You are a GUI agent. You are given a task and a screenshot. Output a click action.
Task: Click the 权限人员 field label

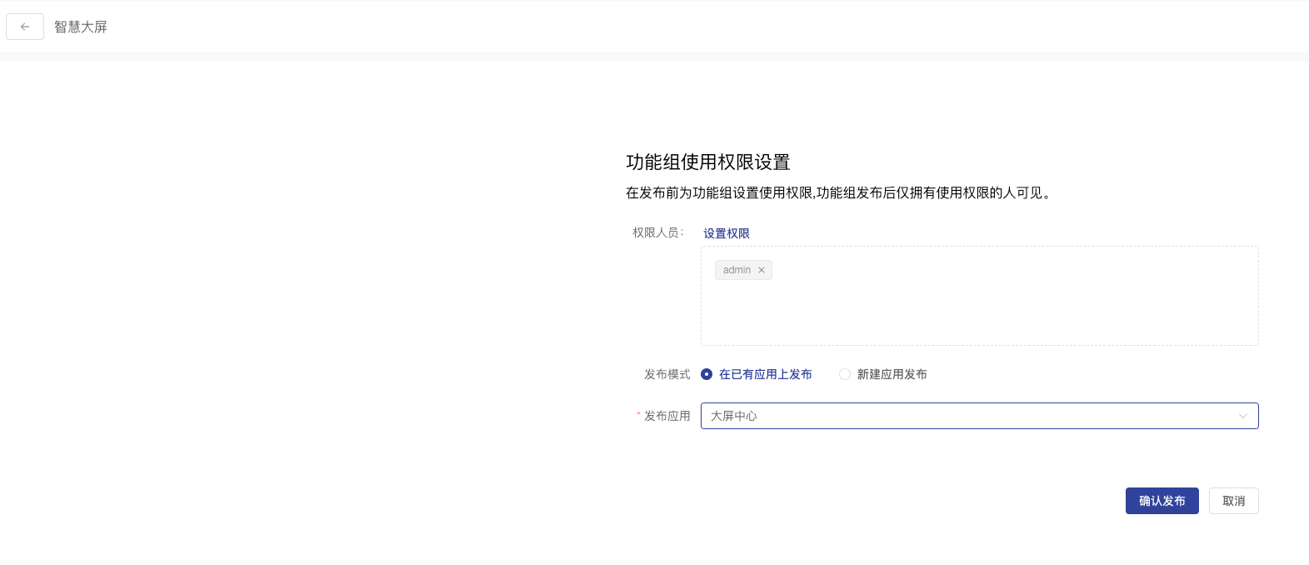click(657, 232)
